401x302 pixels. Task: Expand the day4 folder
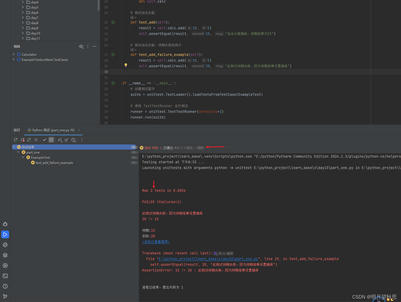pos(23,2)
